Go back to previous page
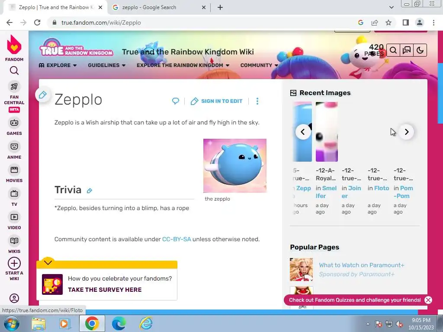 coord(10,22)
